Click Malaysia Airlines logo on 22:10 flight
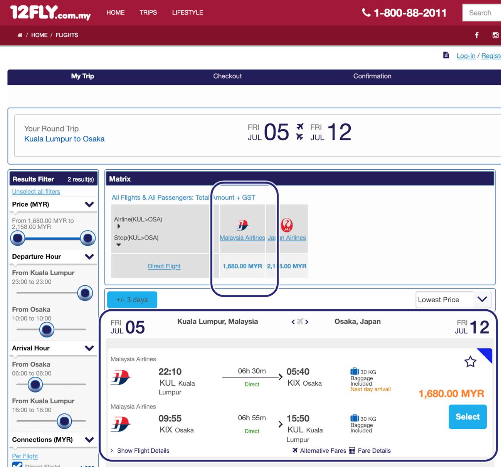501x467 pixels. click(x=121, y=377)
